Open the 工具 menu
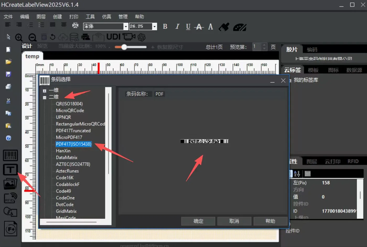The height and width of the screenshot is (247, 367). pos(90,17)
